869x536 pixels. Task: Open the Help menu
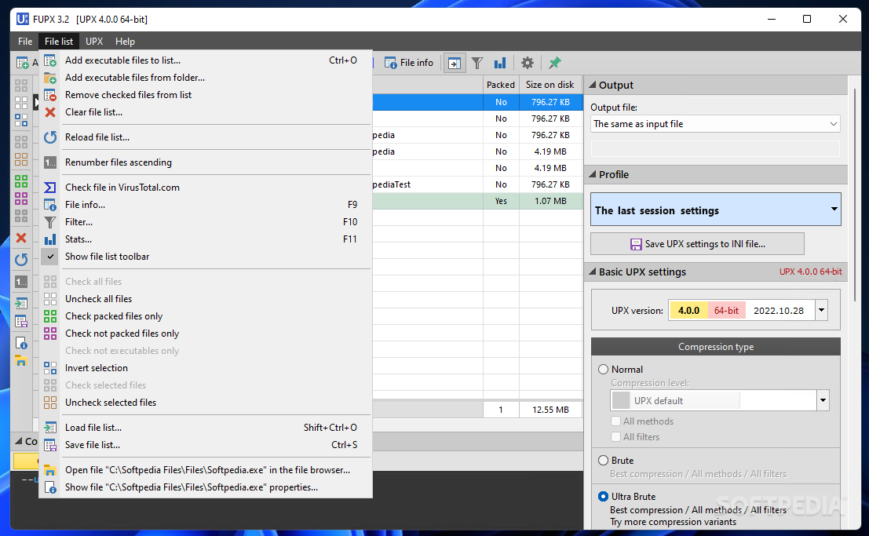pos(125,42)
